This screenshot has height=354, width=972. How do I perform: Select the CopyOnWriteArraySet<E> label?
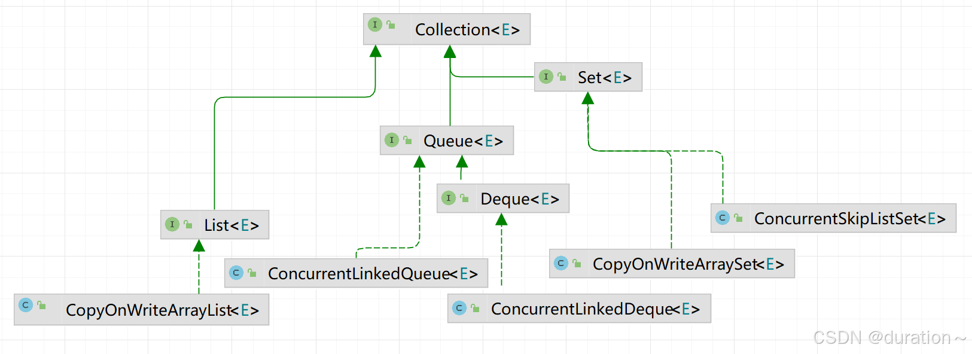pyautogui.click(x=688, y=264)
